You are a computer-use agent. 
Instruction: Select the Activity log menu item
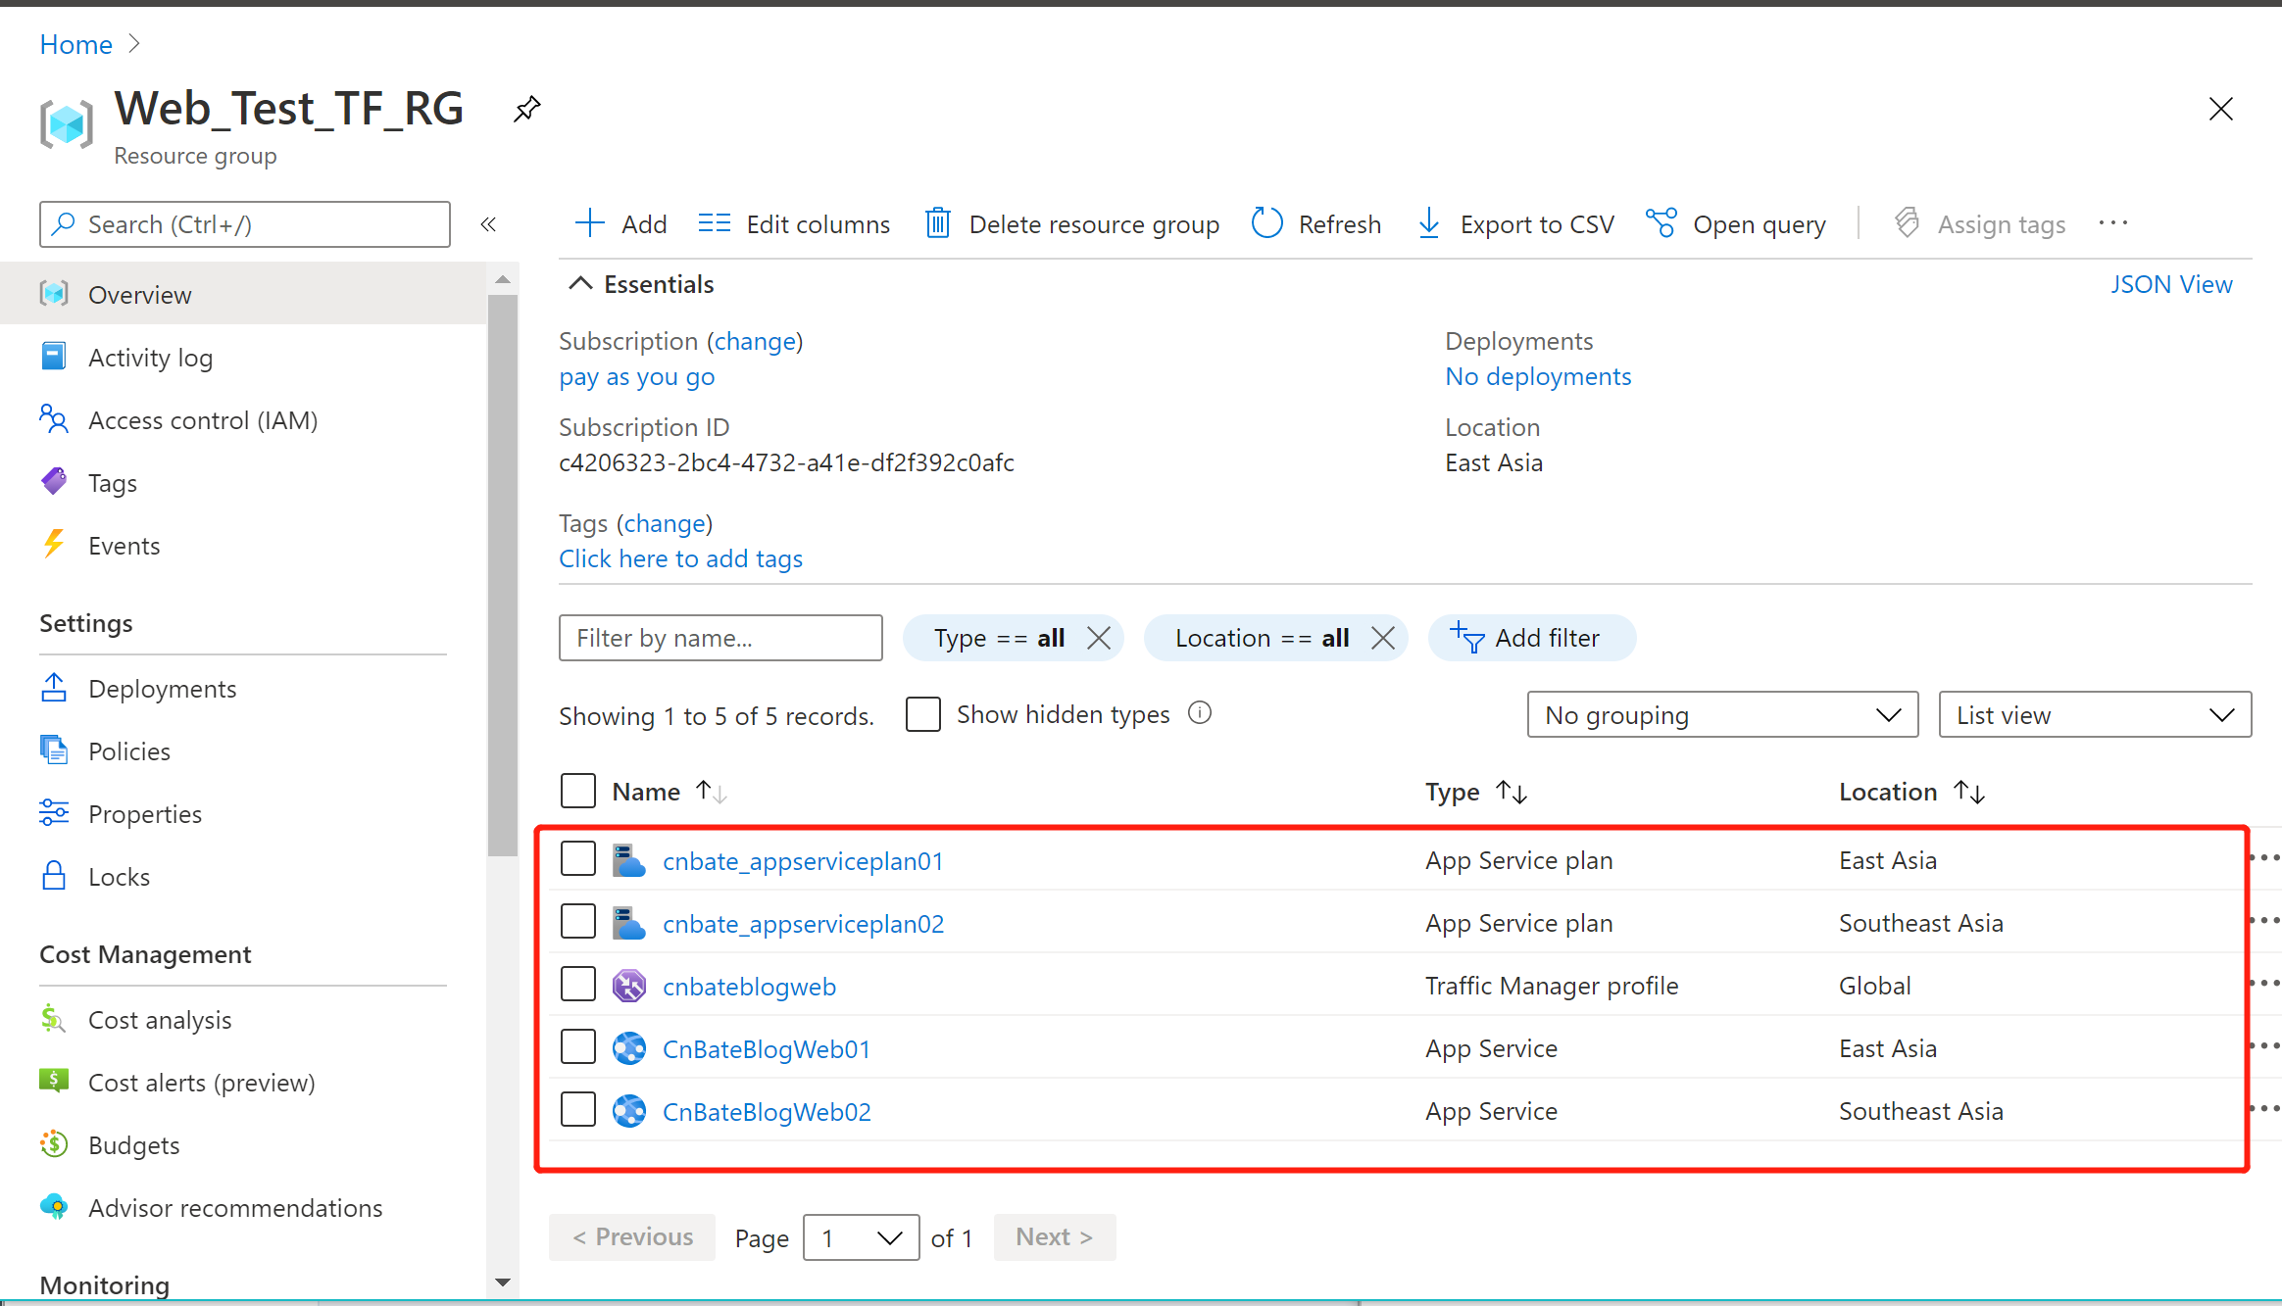point(154,357)
